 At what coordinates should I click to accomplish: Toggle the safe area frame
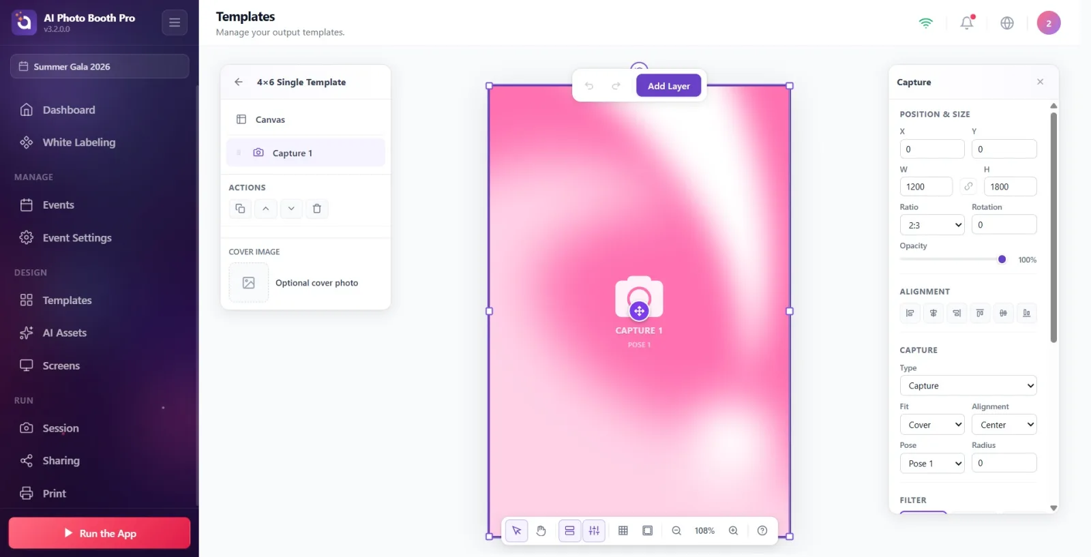[x=648, y=530]
